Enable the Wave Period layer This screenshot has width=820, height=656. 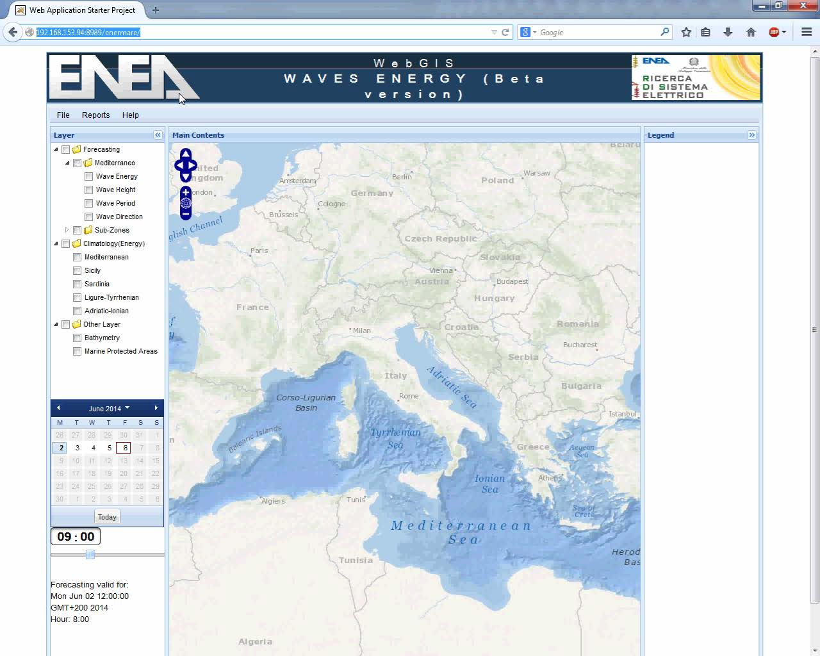point(88,203)
